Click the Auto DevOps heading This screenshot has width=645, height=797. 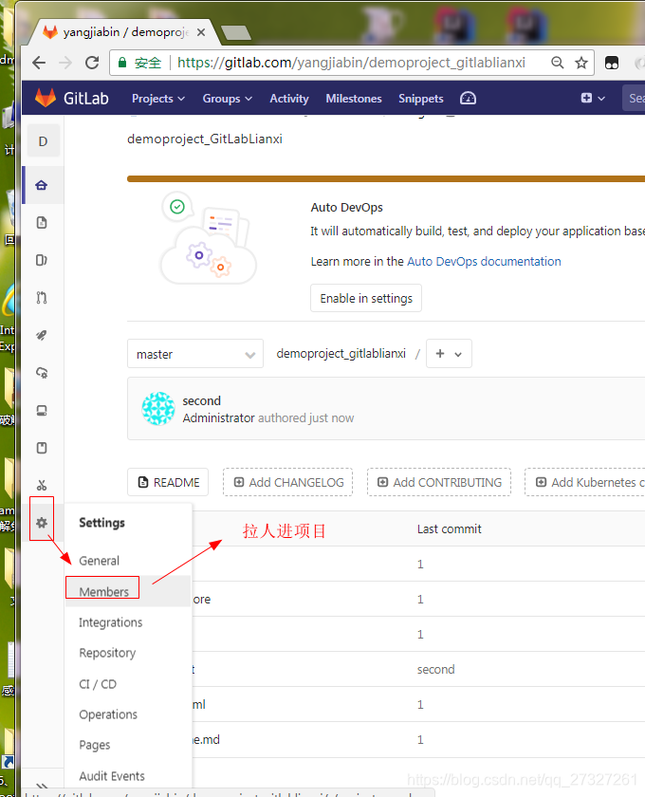coord(346,208)
